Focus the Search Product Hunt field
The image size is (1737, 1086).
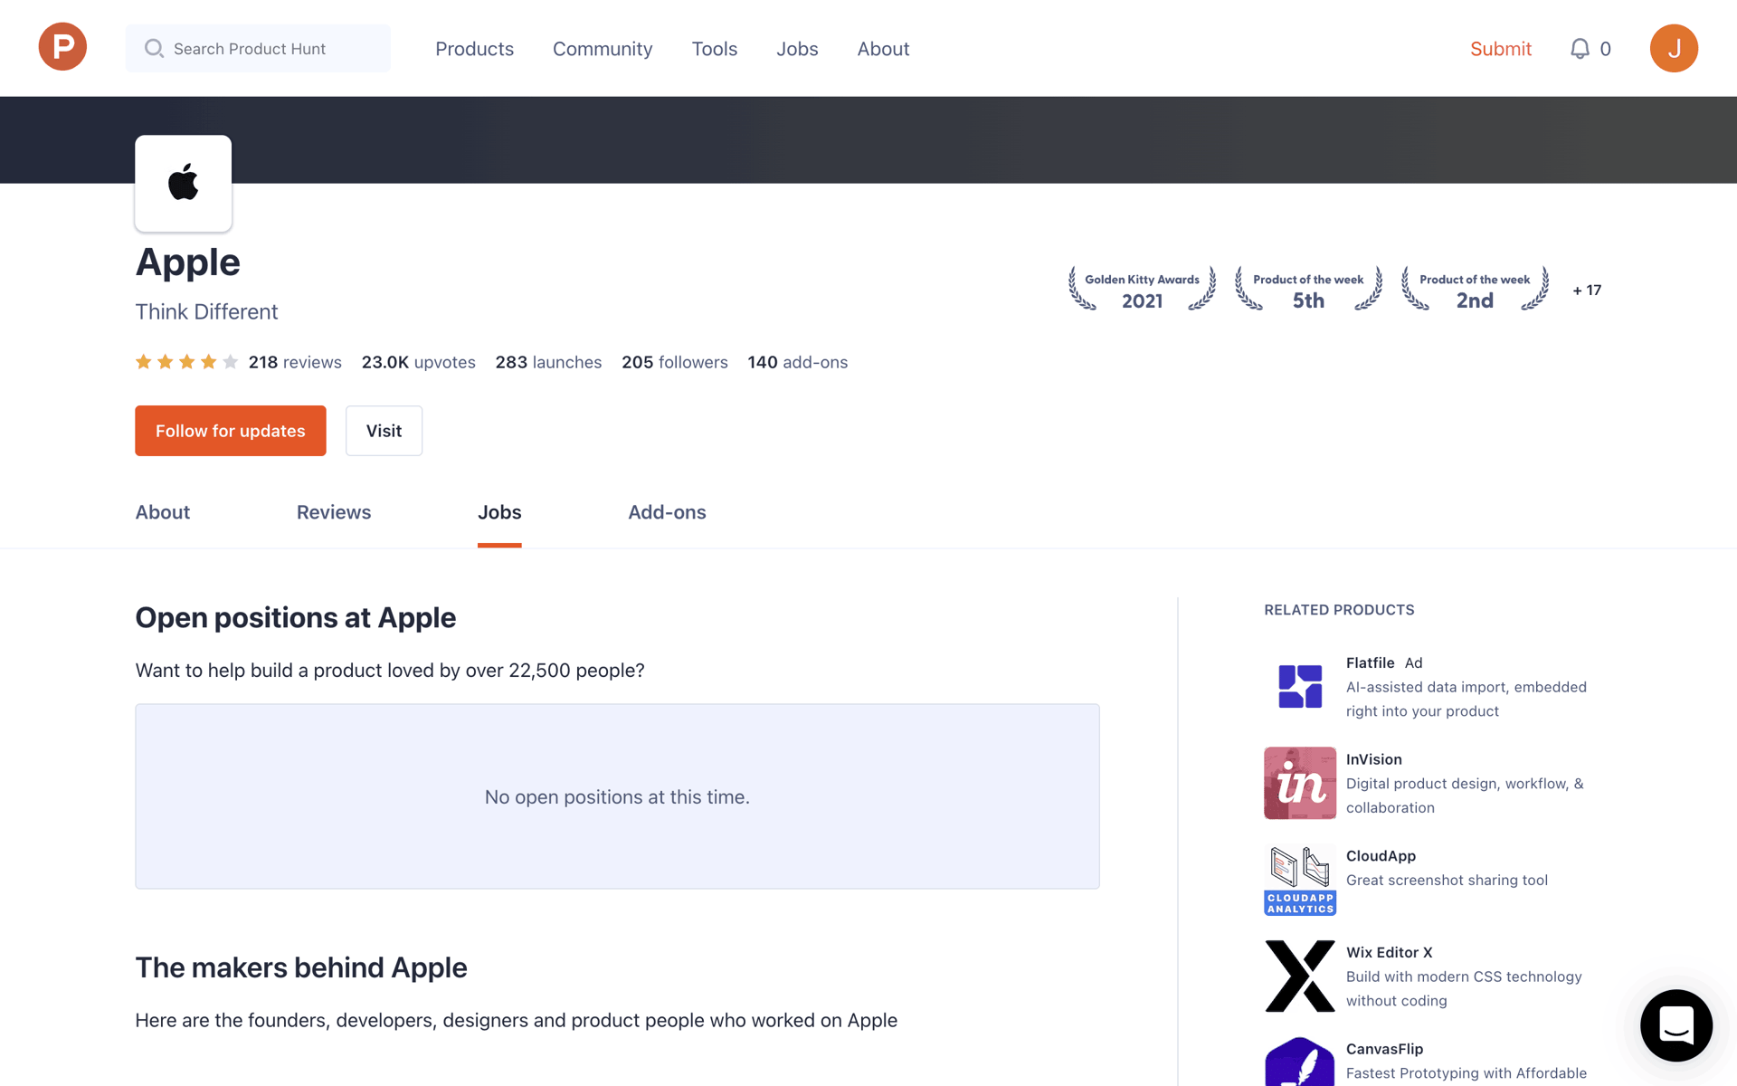click(x=258, y=48)
